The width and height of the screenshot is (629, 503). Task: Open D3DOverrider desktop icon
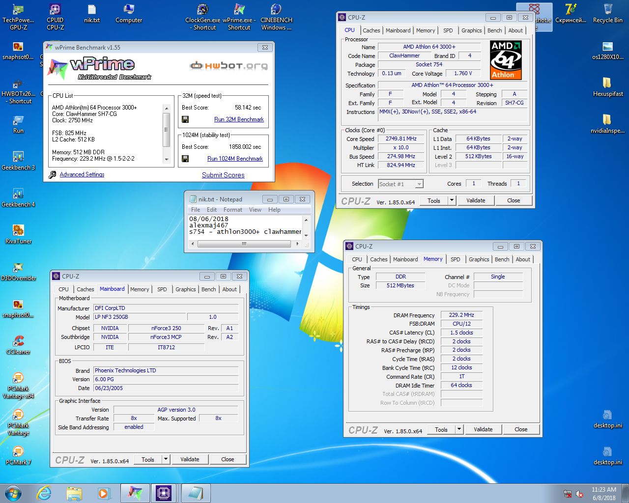coord(18,271)
